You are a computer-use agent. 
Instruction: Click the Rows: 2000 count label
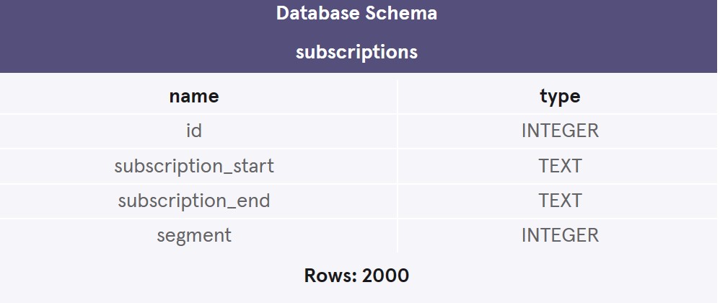tap(356, 275)
